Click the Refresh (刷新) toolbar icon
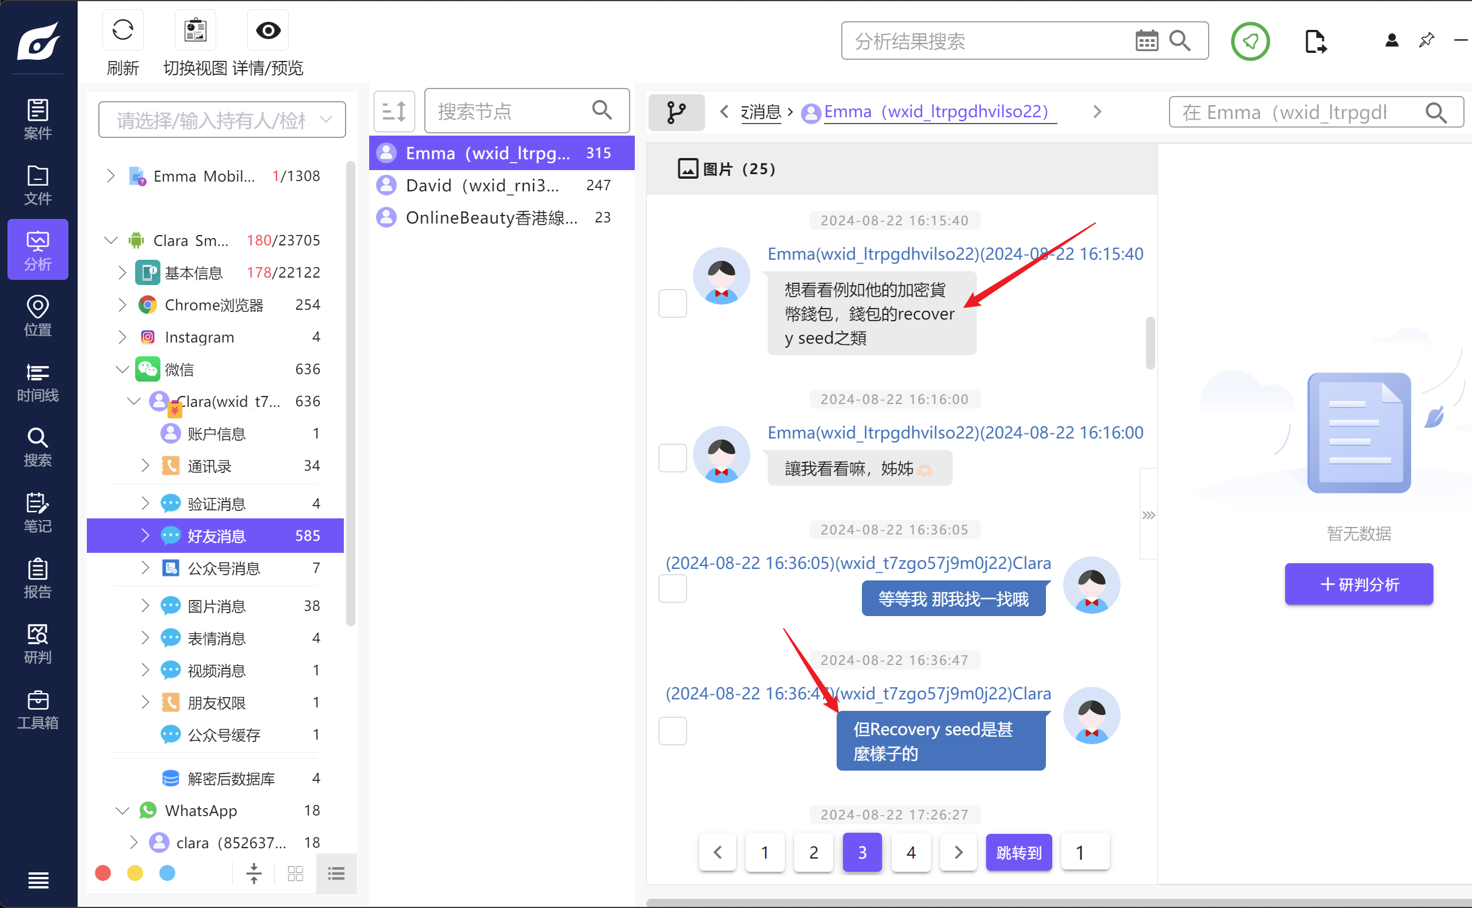The width and height of the screenshot is (1472, 908). 122,30
